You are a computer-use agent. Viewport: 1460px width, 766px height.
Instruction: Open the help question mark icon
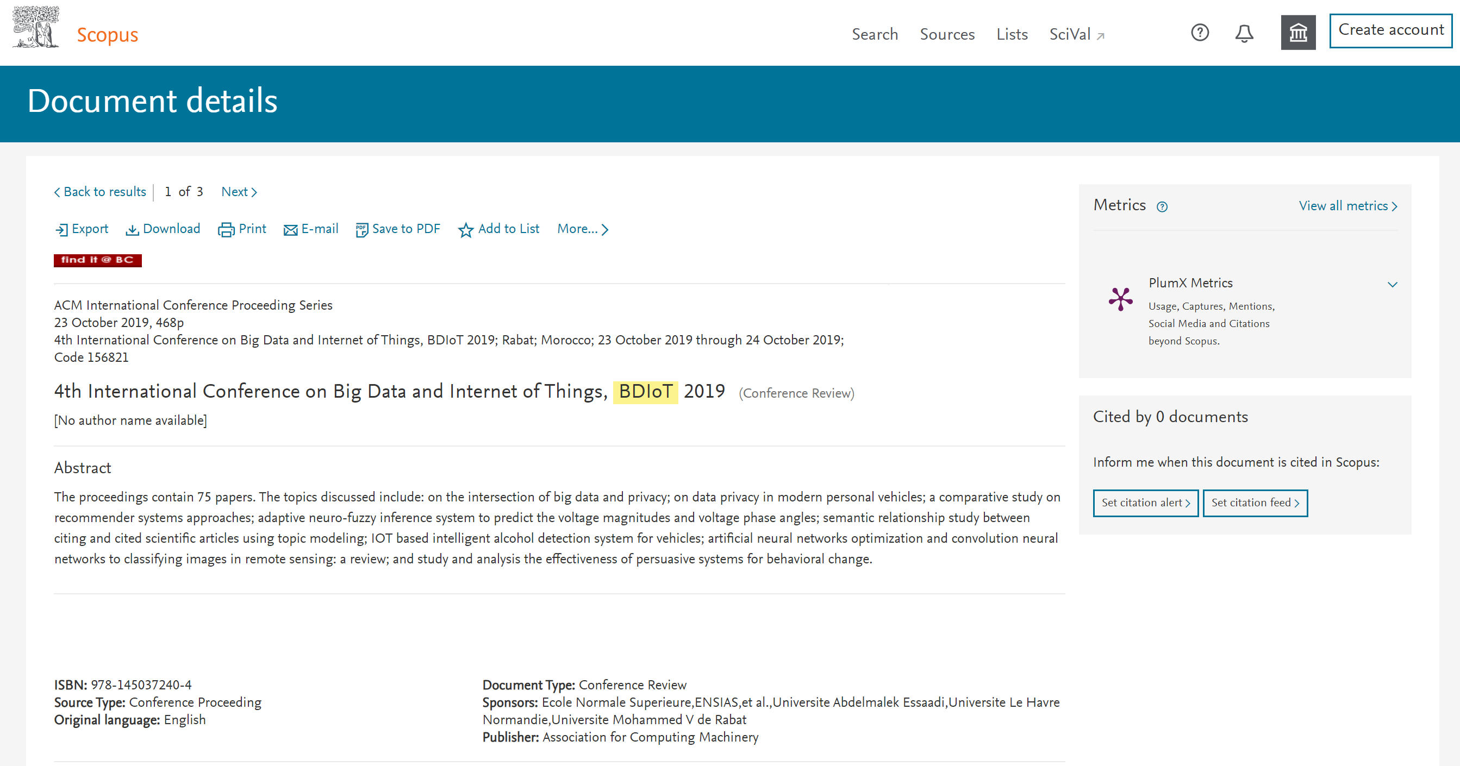(x=1200, y=33)
